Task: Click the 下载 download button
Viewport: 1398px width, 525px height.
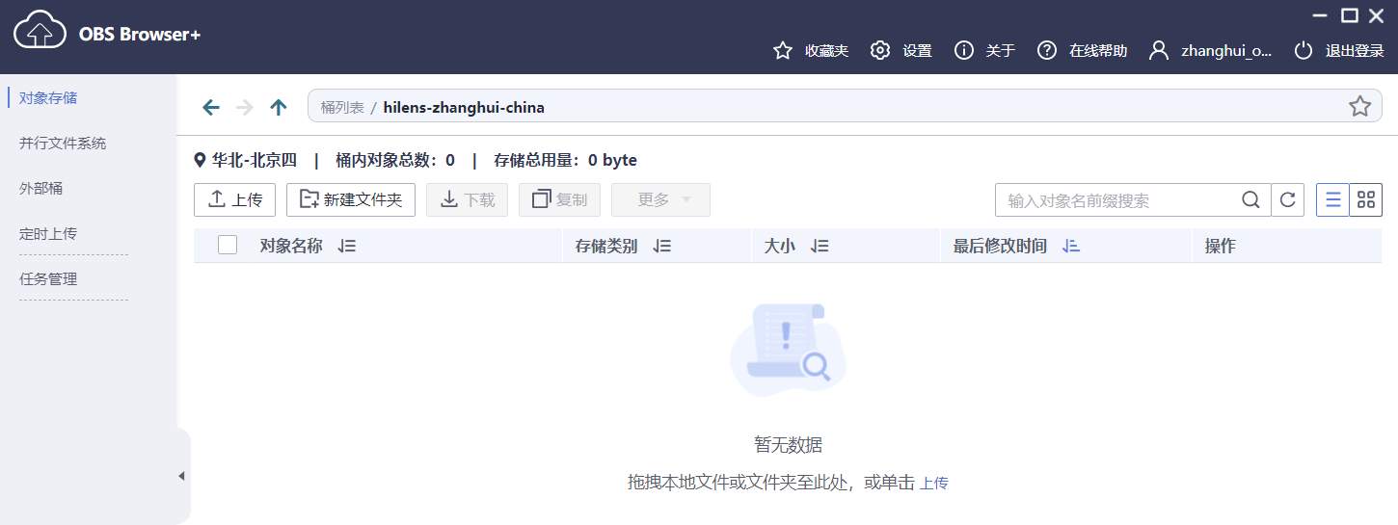Action: tap(468, 199)
